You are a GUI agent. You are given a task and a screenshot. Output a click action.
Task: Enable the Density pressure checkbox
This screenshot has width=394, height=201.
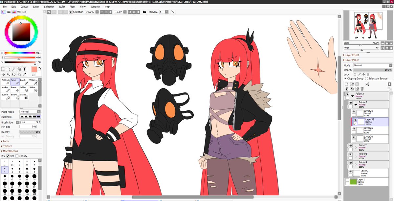pyautogui.click(x=17, y=156)
